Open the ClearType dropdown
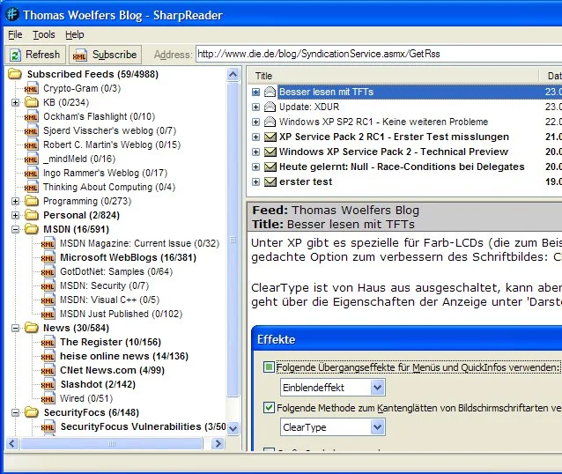 click(378, 427)
